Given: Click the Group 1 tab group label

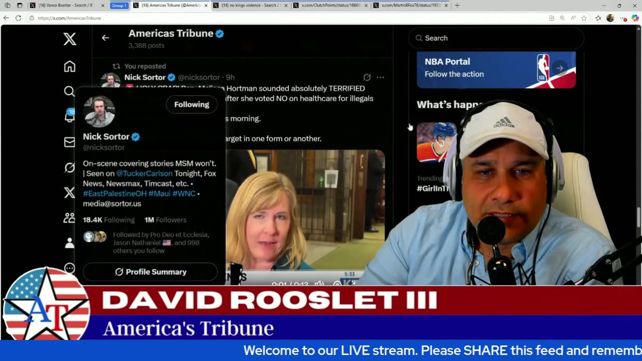Looking at the screenshot, I should pyautogui.click(x=119, y=6).
